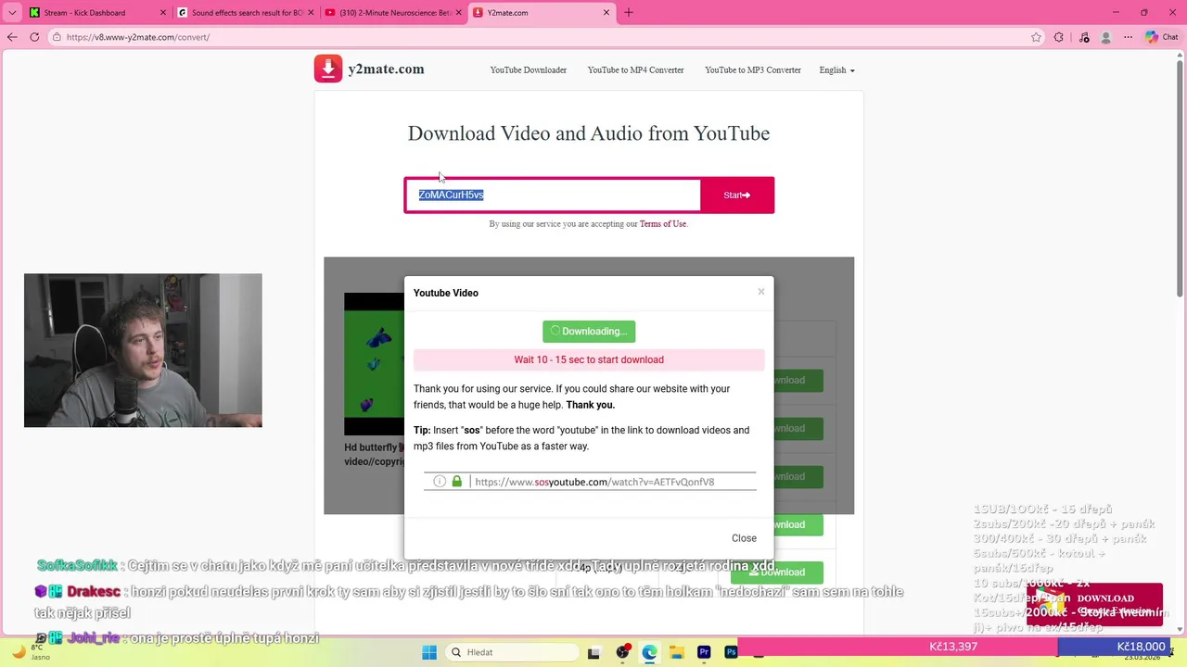Image resolution: width=1187 pixels, height=667 pixels.
Task: Open the browser profile avatar
Action: pos(1105,37)
